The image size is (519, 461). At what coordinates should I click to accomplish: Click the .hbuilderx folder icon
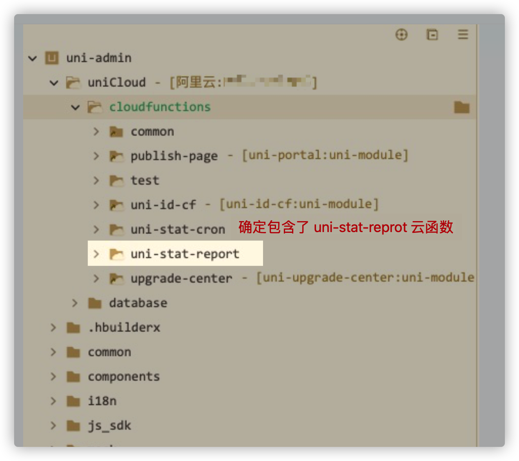pos(73,328)
